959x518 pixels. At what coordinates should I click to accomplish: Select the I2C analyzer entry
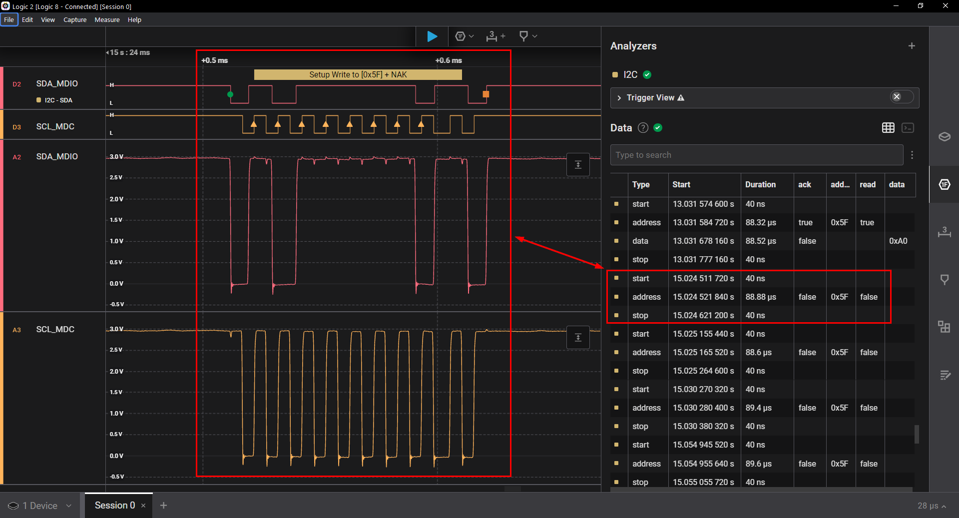pos(630,75)
